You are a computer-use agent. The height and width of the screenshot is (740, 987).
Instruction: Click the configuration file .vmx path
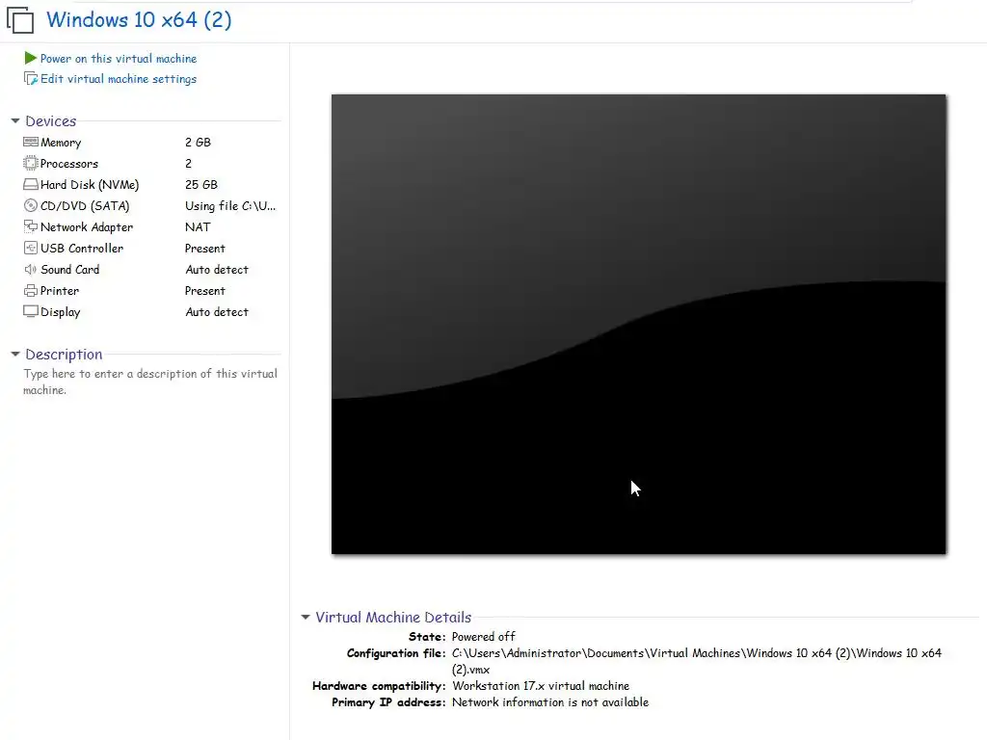pyautogui.click(x=696, y=661)
